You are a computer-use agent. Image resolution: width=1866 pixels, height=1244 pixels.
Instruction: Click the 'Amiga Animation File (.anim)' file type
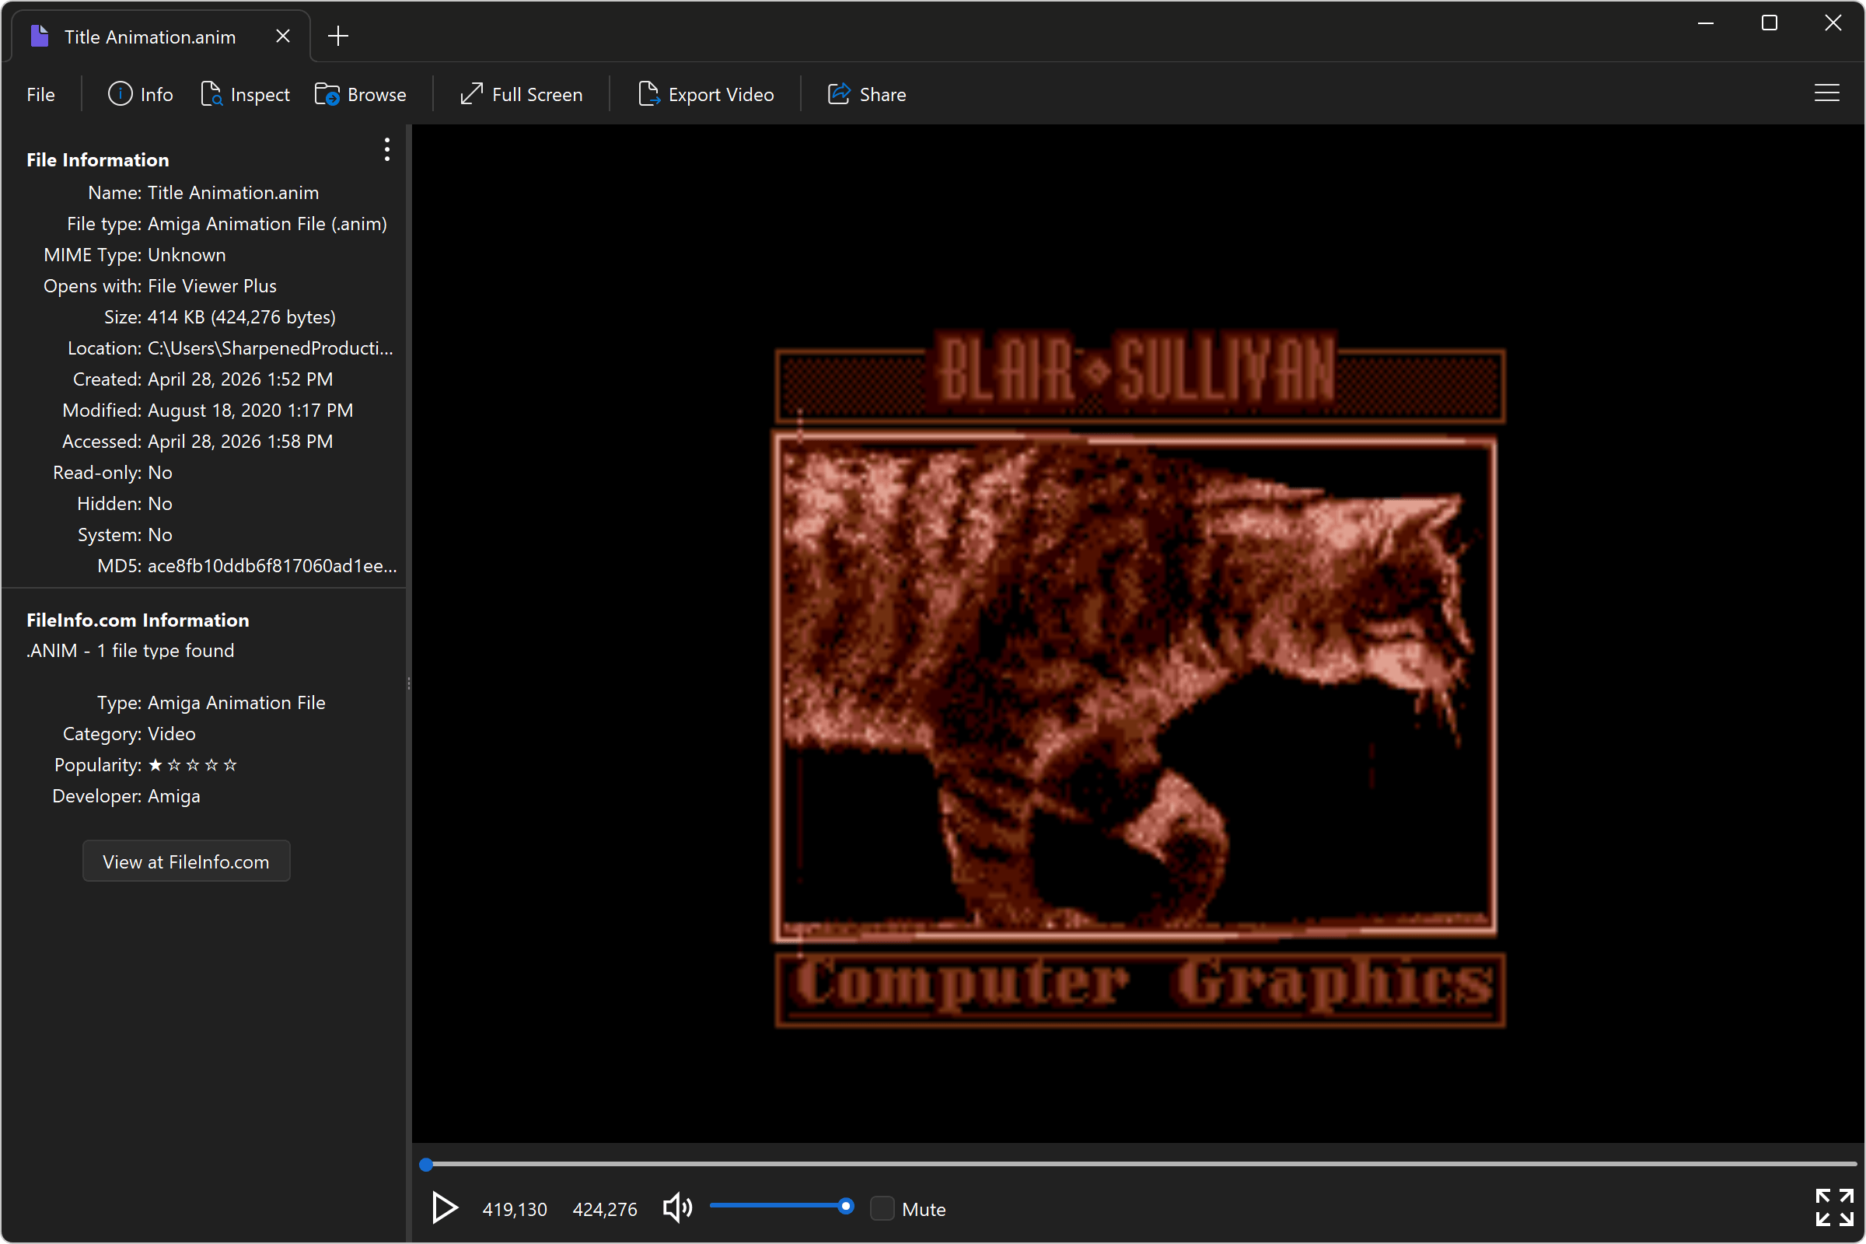pos(267,224)
